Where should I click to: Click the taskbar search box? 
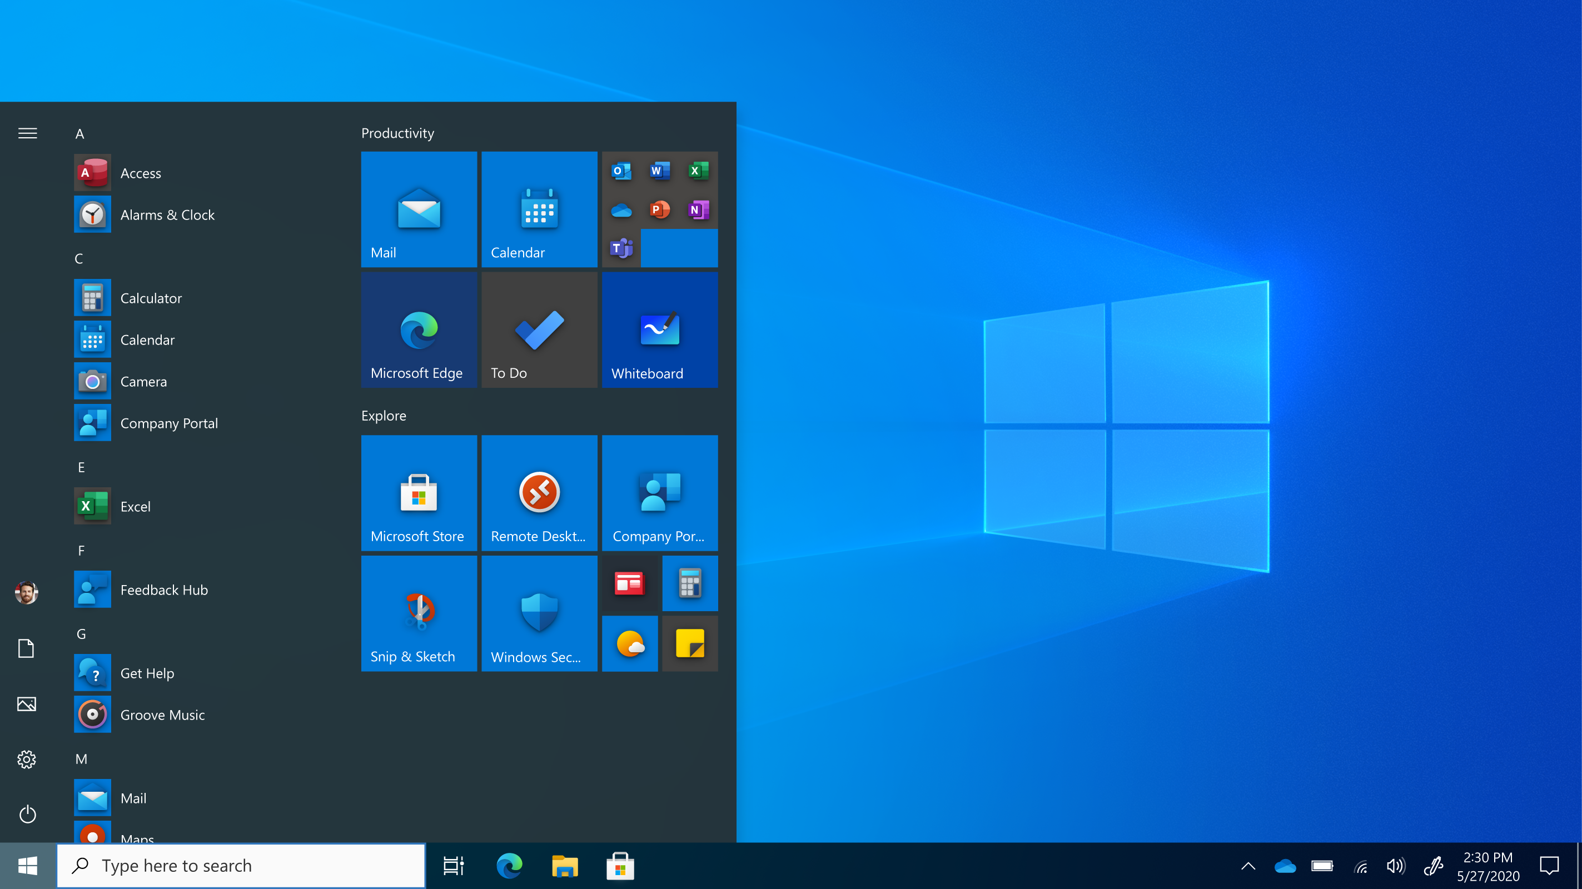(x=241, y=866)
